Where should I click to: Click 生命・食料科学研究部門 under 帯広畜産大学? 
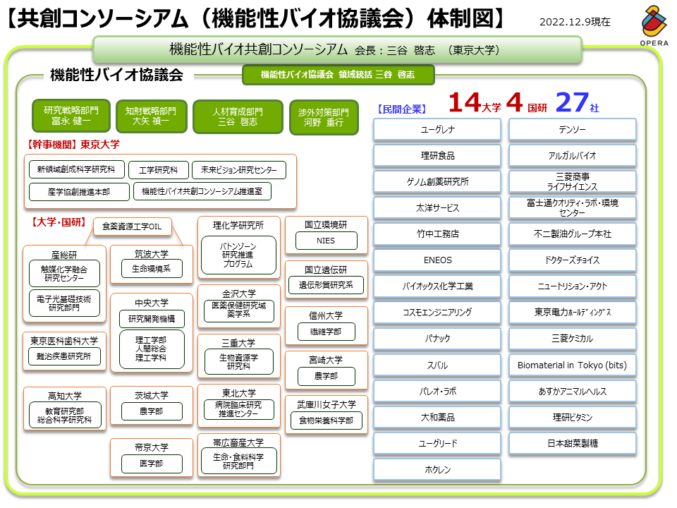click(x=239, y=461)
